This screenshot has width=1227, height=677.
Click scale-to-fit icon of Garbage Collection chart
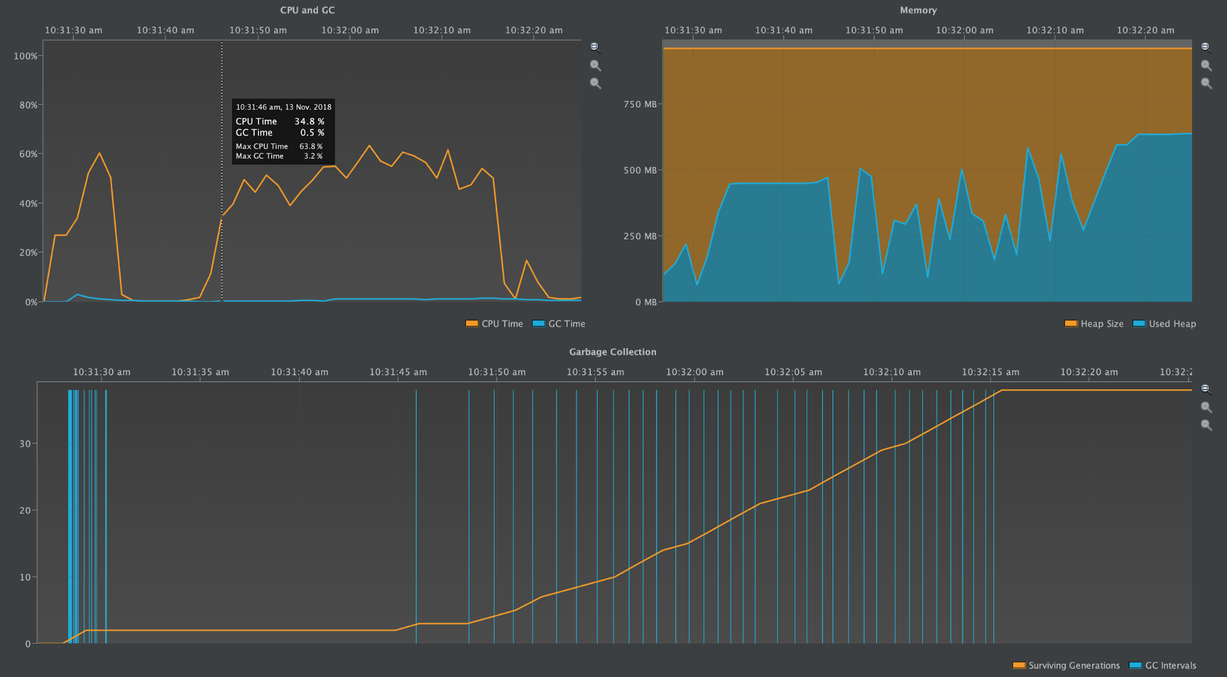tap(1206, 389)
